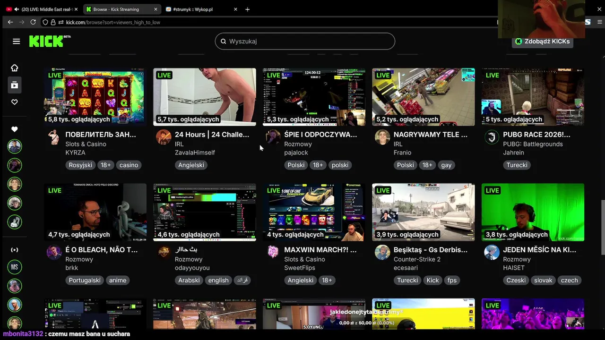Image resolution: width=605 pixels, height=340 pixels.
Task: Open the MS channel avatar in sidebar
Action: 15,267
